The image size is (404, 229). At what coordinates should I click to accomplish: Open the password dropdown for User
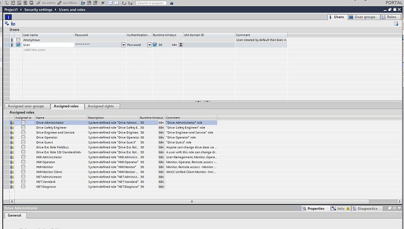[x=123, y=45]
